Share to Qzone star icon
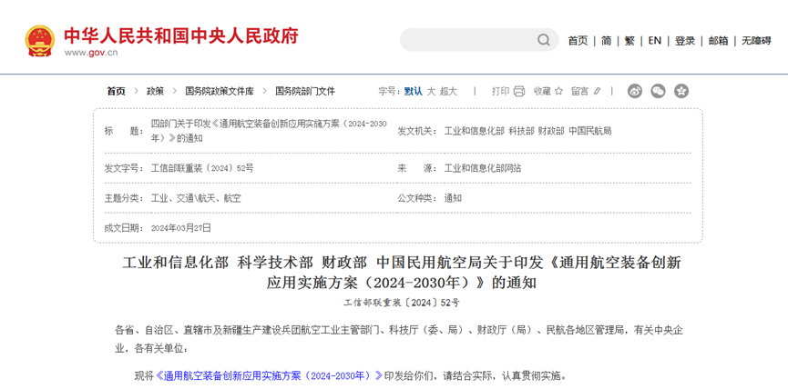The image size is (788, 389). tap(681, 91)
